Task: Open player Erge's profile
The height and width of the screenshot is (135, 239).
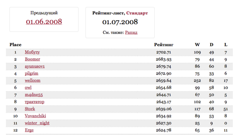Action: (x=29, y=130)
